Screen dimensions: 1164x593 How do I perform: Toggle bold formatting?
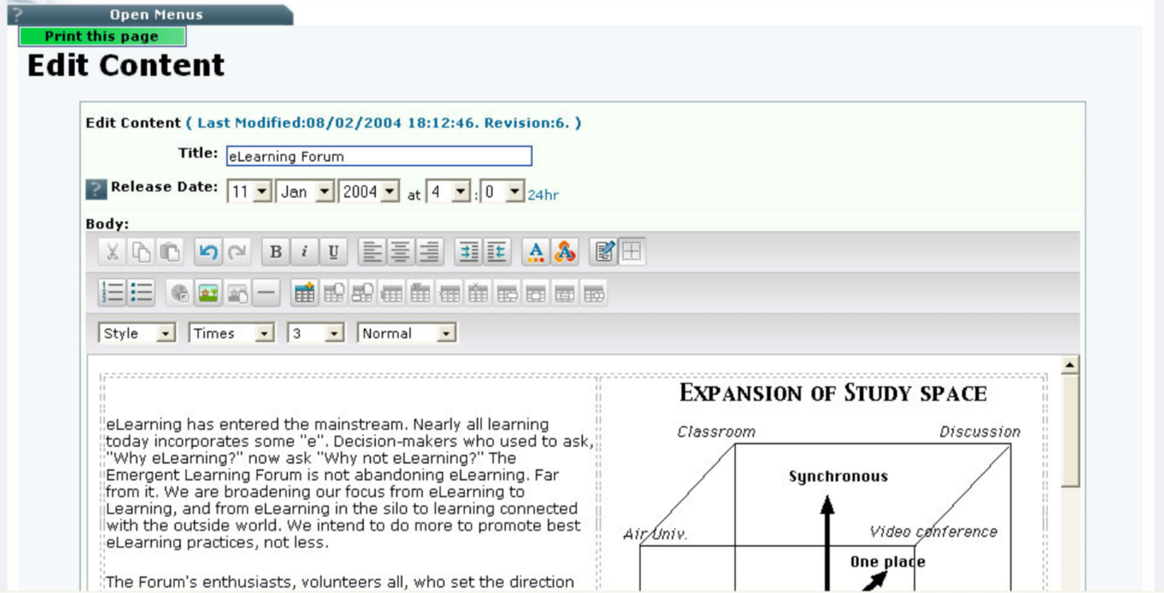(x=276, y=252)
